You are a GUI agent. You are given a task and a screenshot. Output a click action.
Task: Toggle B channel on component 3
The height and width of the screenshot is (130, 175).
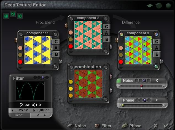[157, 54]
